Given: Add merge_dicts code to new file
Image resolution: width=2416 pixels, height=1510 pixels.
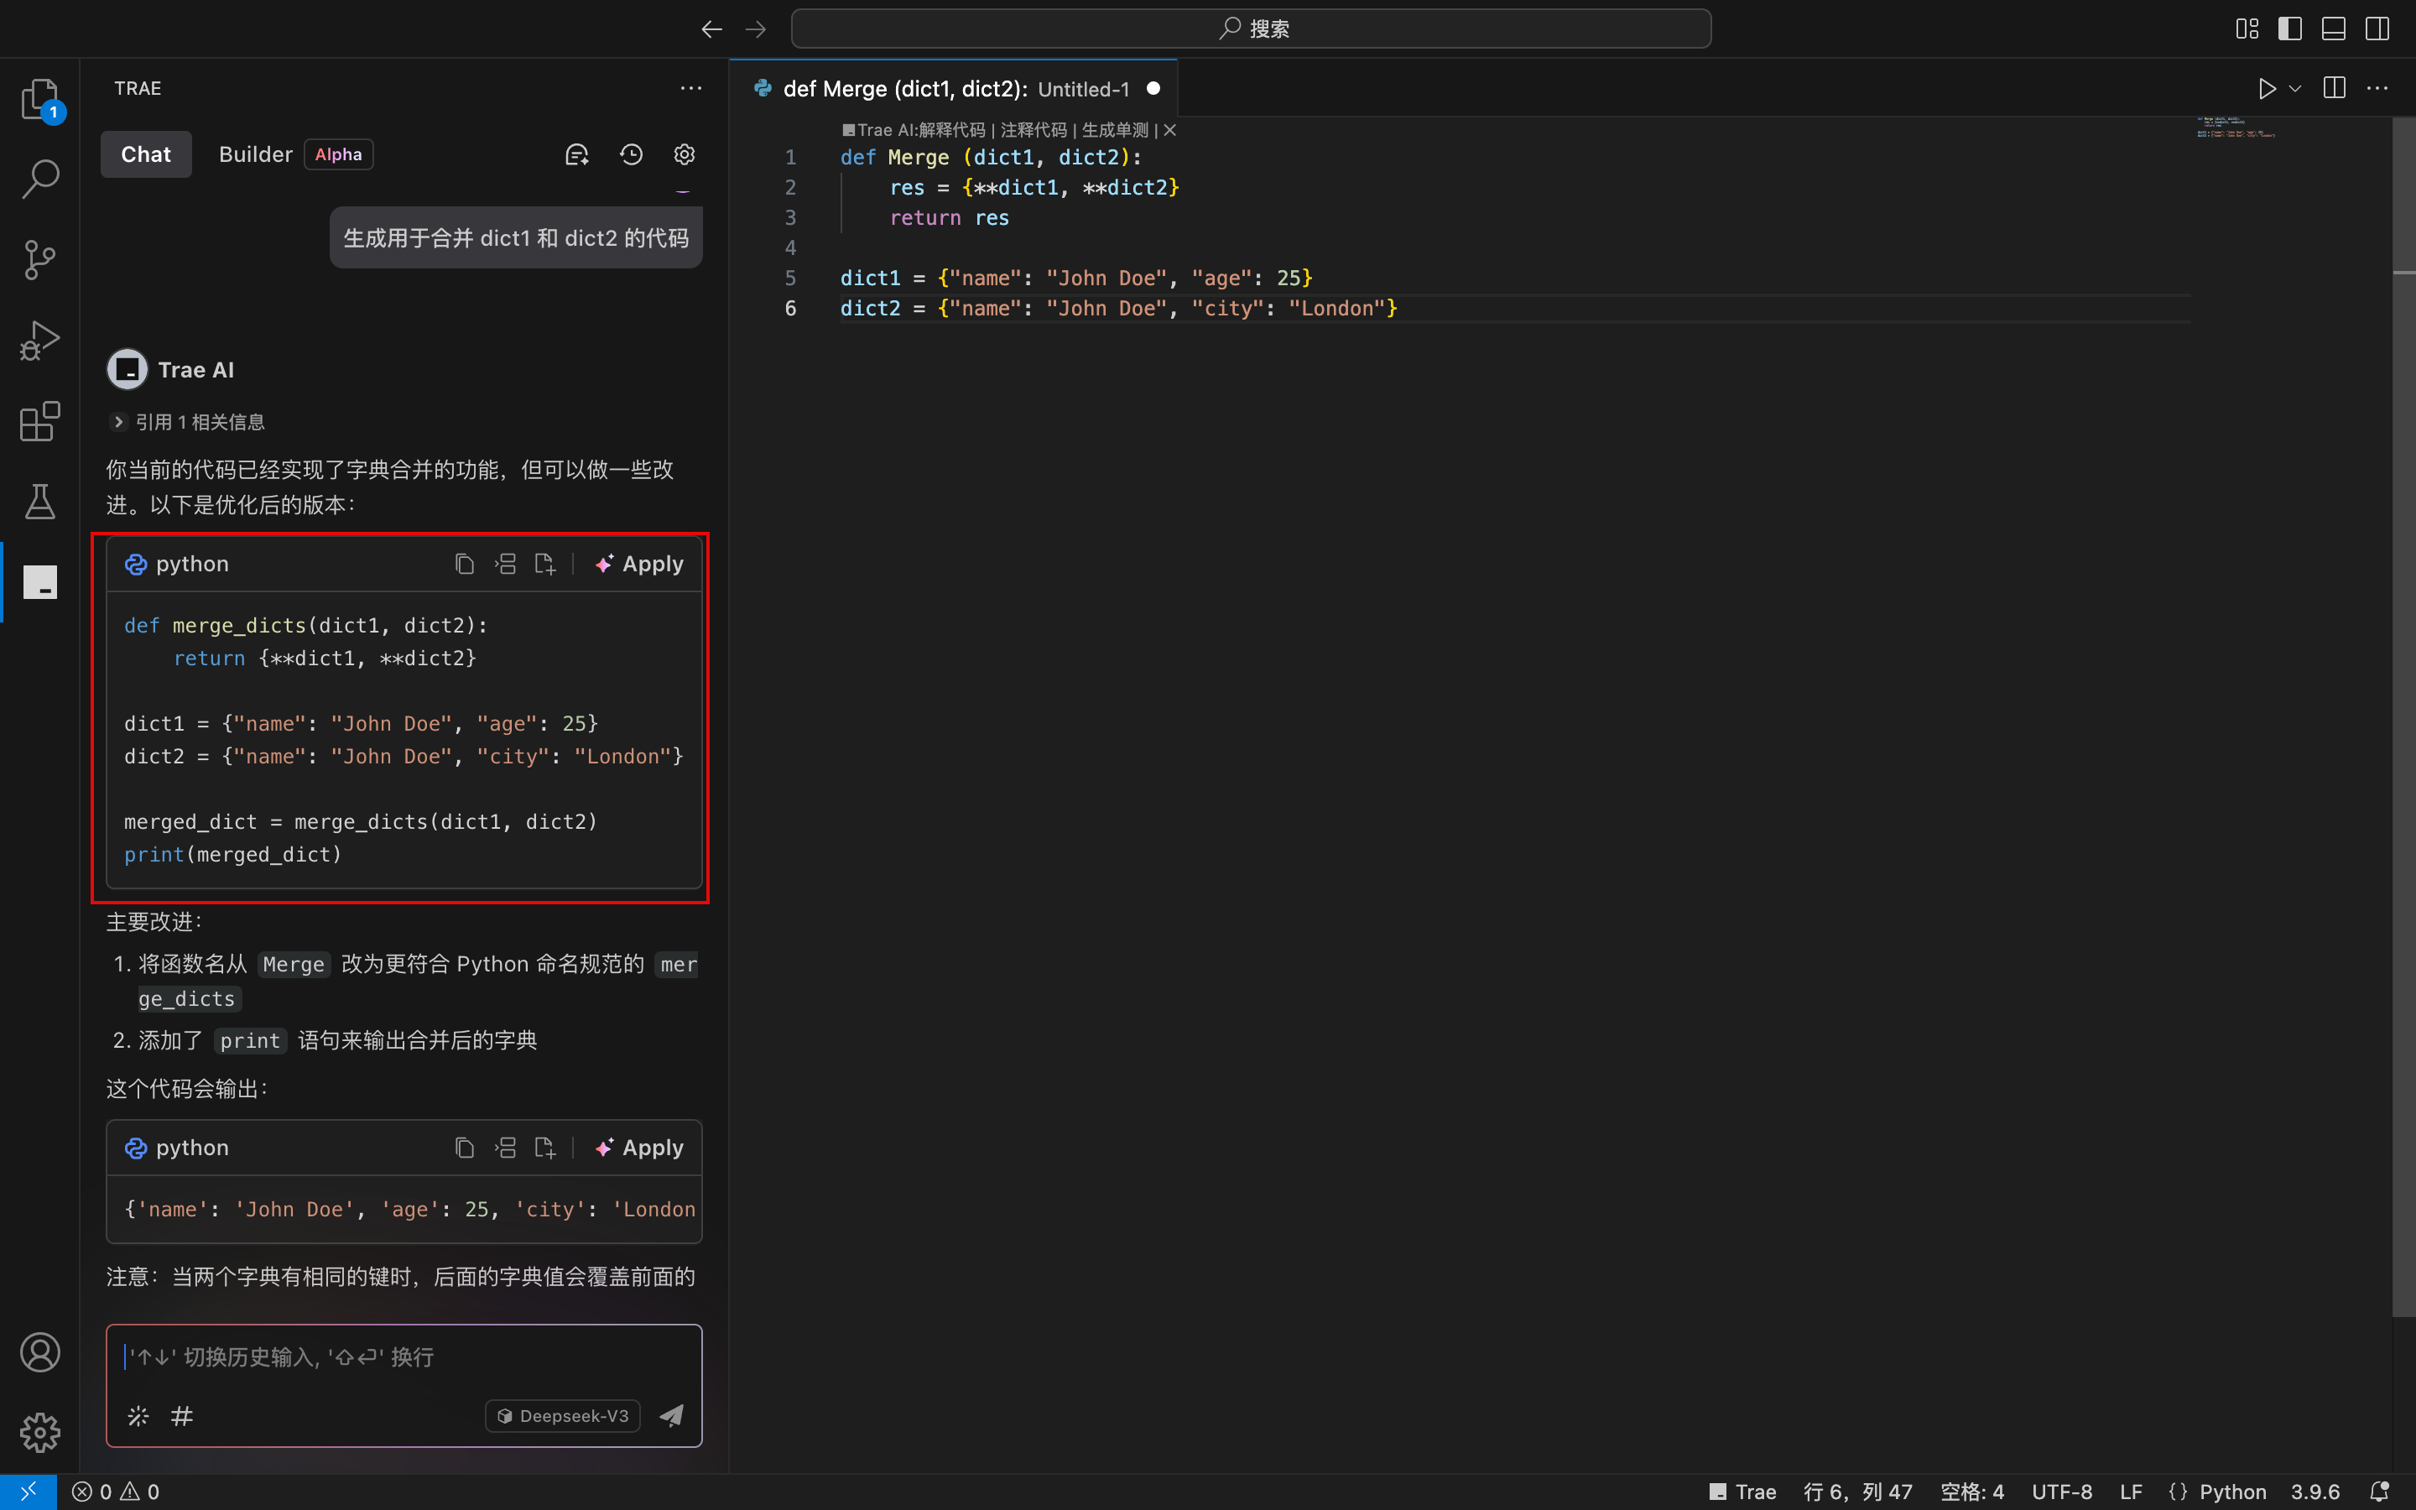Looking at the screenshot, I should pyautogui.click(x=544, y=565).
